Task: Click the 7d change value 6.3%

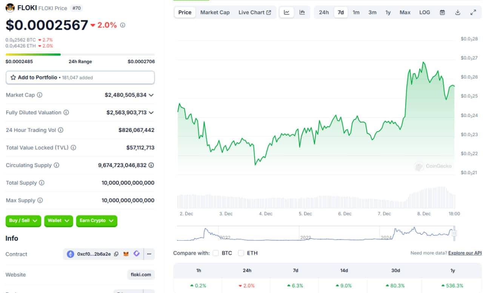Action: click(294, 286)
